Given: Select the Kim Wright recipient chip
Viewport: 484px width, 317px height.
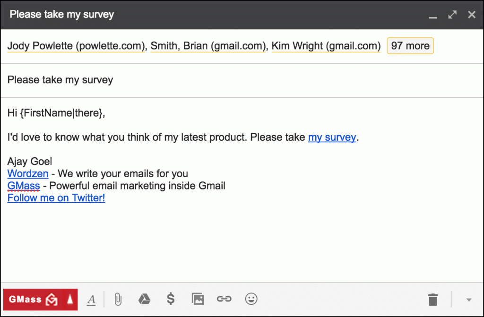Looking at the screenshot, I should (326, 45).
